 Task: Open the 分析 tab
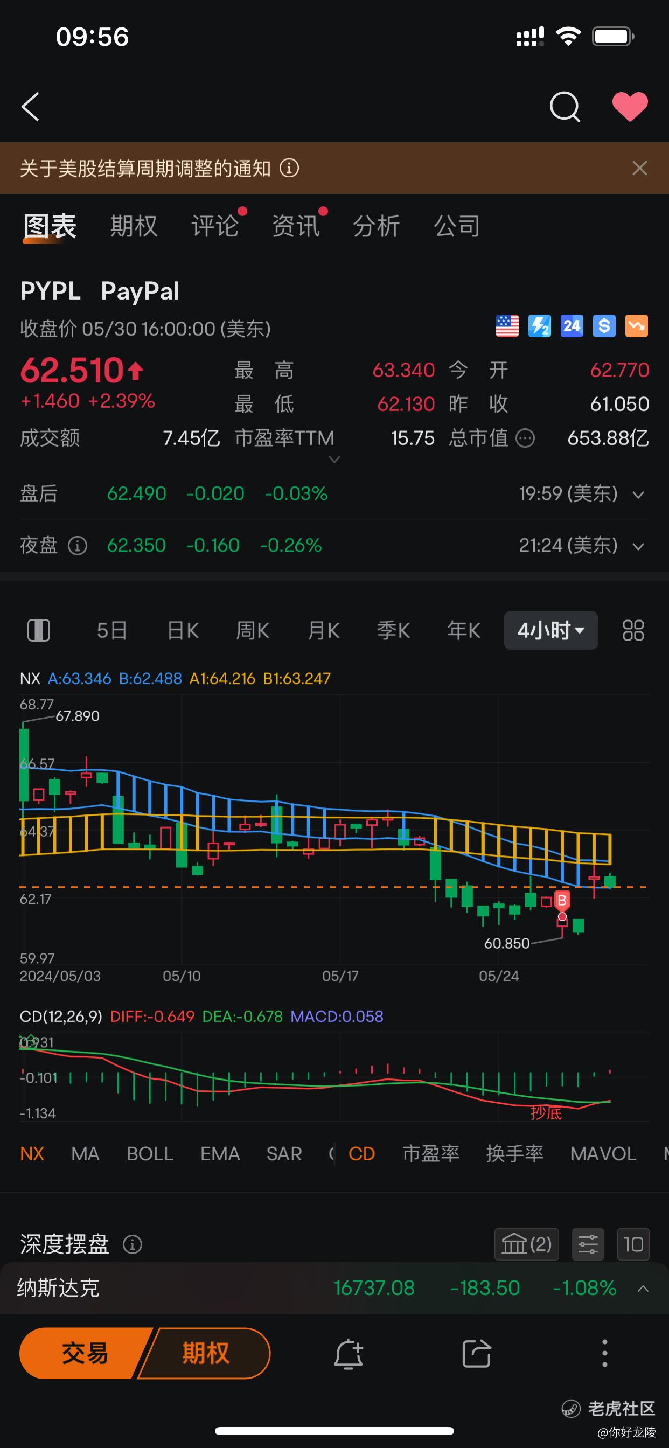coord(376,226)
